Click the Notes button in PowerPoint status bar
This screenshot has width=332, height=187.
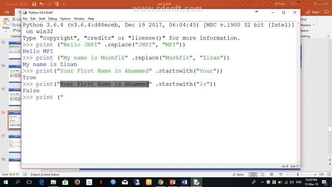pos(239,175)
